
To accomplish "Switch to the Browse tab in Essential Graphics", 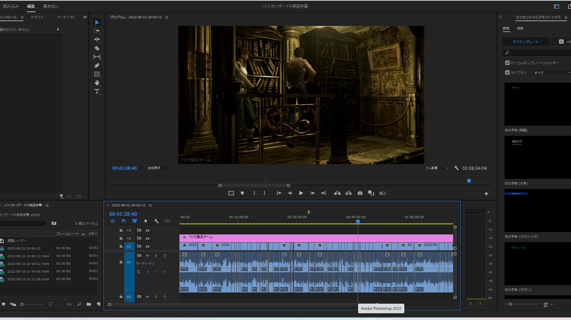I will [x=506, y=29].
